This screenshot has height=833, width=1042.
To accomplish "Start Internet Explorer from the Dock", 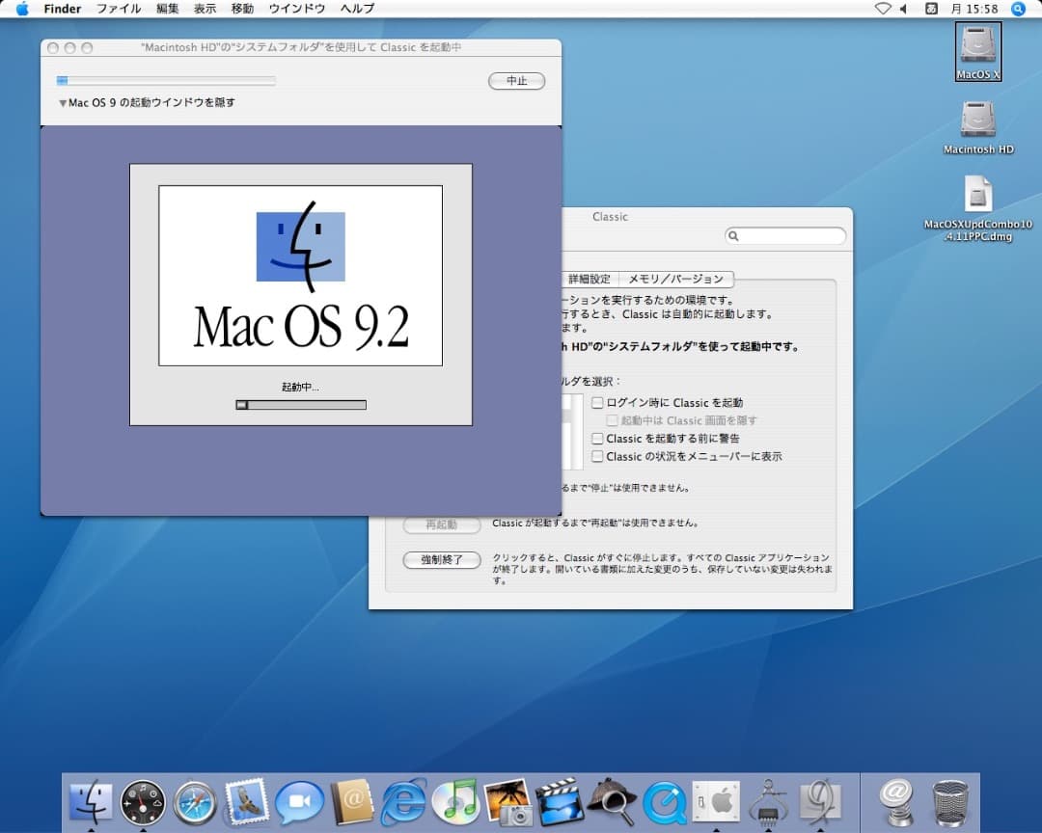I will (403, 802).
